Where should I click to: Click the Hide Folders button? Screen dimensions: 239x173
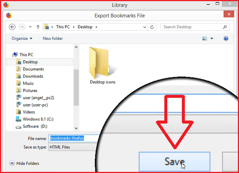pos(24,163)
